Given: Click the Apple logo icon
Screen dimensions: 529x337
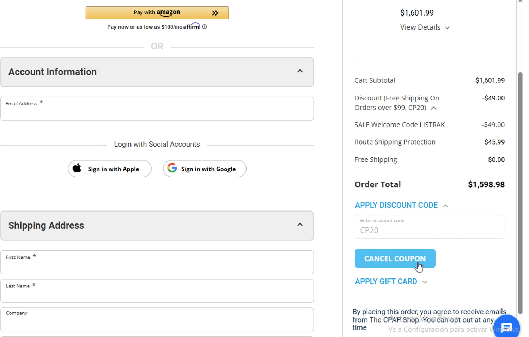Looking at the screenshot, I should [77, 168].
